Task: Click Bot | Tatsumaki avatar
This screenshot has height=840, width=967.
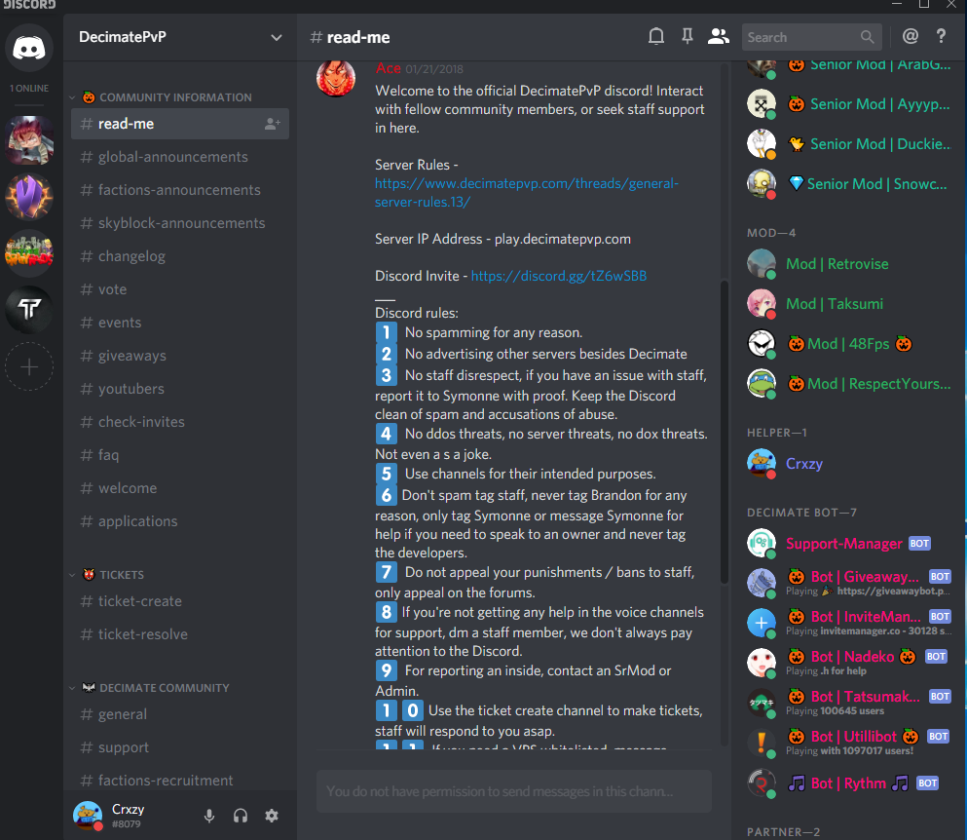Action: point(762,703)
